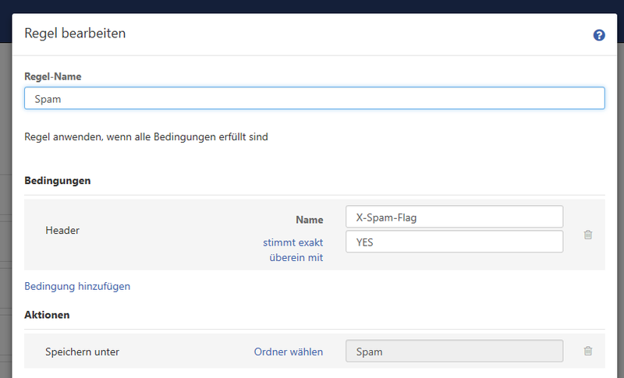The height and width of the screenshot is (378, 624).
Task: Add a condition via Bedingung hinzufügen
Action: (77, 286)
